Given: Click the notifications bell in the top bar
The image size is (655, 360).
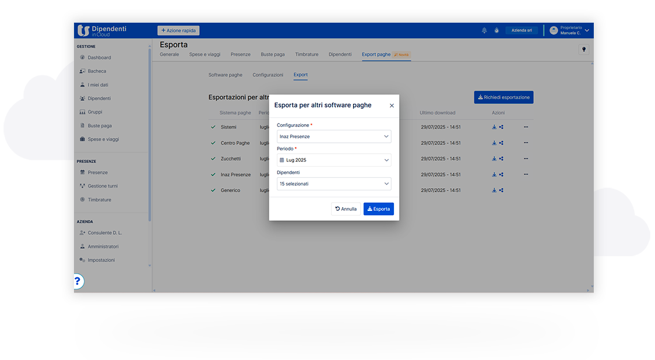Looking at the screenshot, I should click(484, 30).
